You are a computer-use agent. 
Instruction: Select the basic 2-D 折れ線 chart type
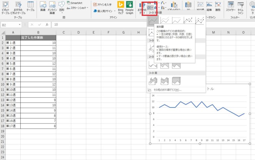(x=153, y=21)
